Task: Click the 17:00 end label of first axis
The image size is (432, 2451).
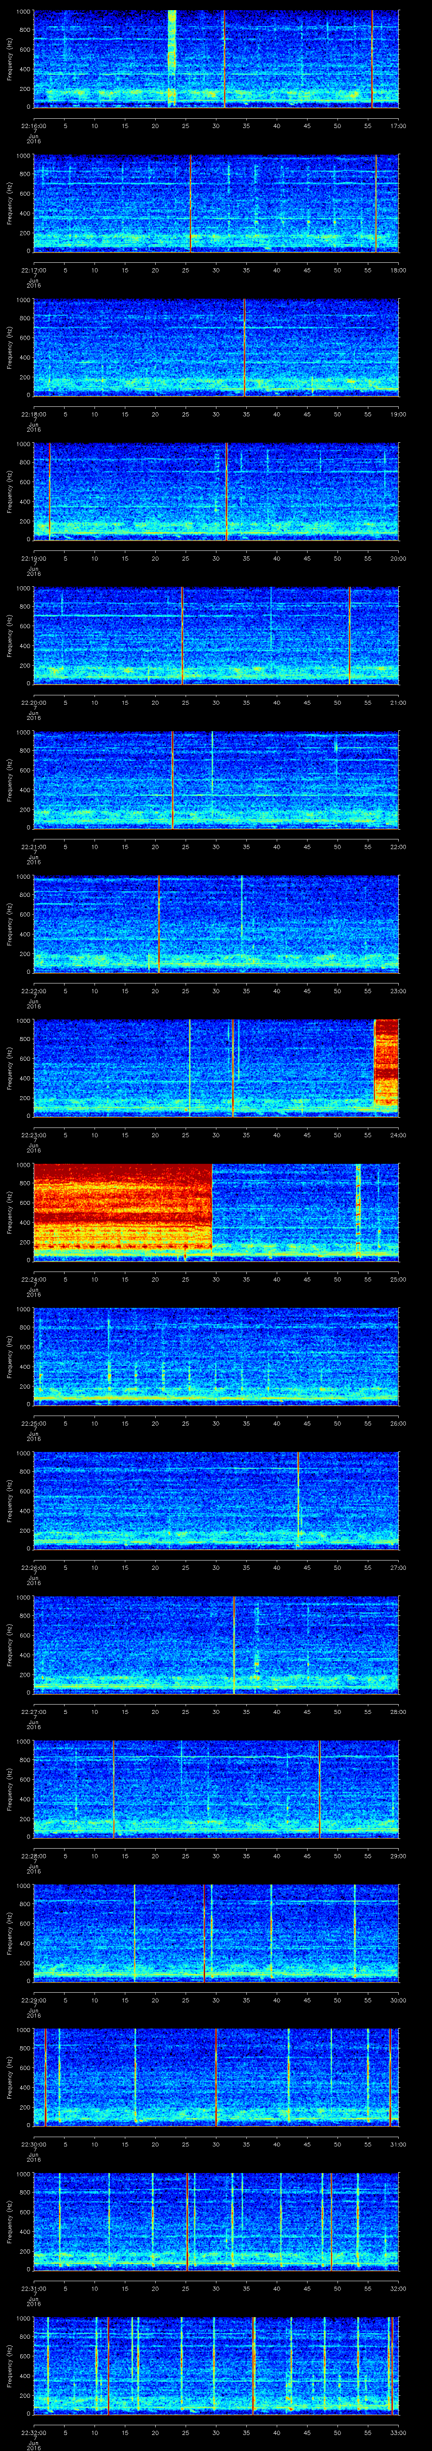Action: tap(398, 125)
